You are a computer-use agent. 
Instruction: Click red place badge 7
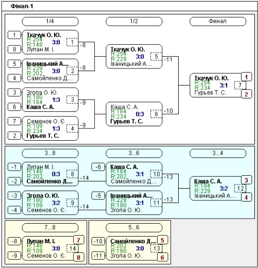tap(79, 240)
